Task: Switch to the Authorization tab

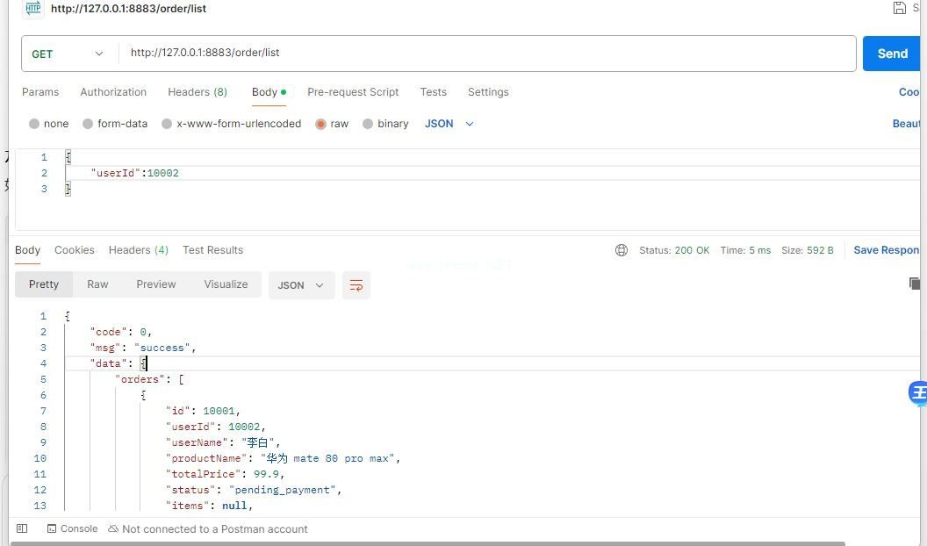Action: click(113, 92)
